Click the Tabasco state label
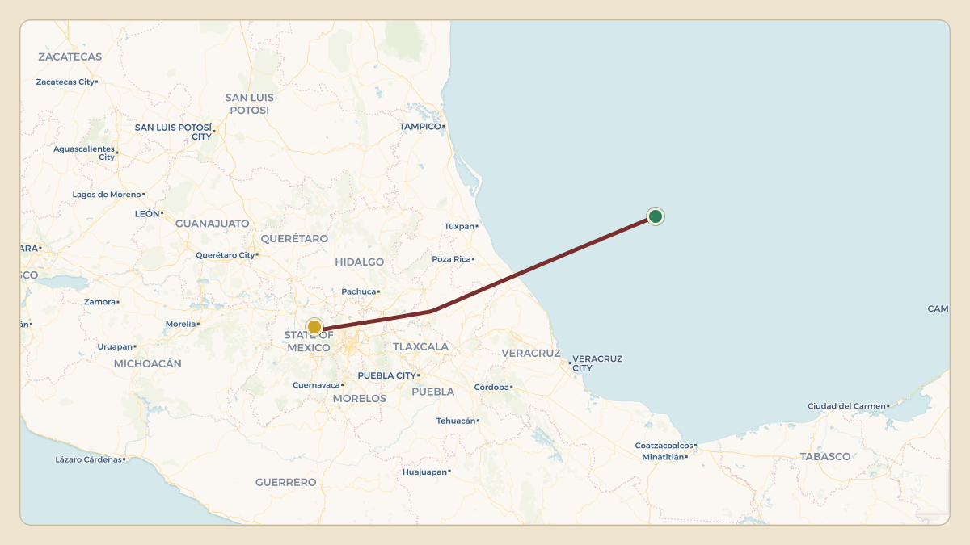Image resolution: width=970 pixels, height=545 pixels. tap(825, 457)
